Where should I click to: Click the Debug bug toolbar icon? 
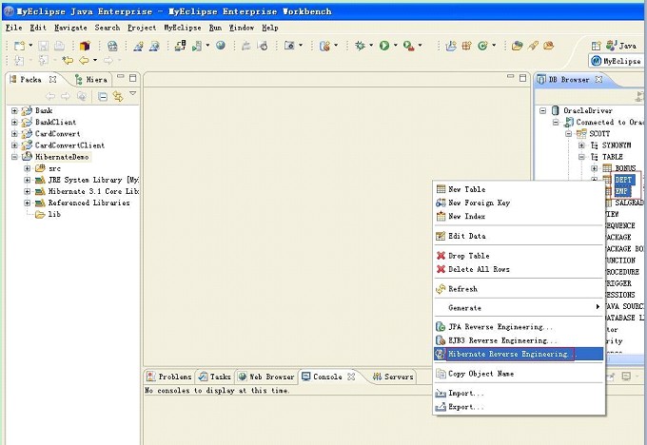click(x=361, y=45)
